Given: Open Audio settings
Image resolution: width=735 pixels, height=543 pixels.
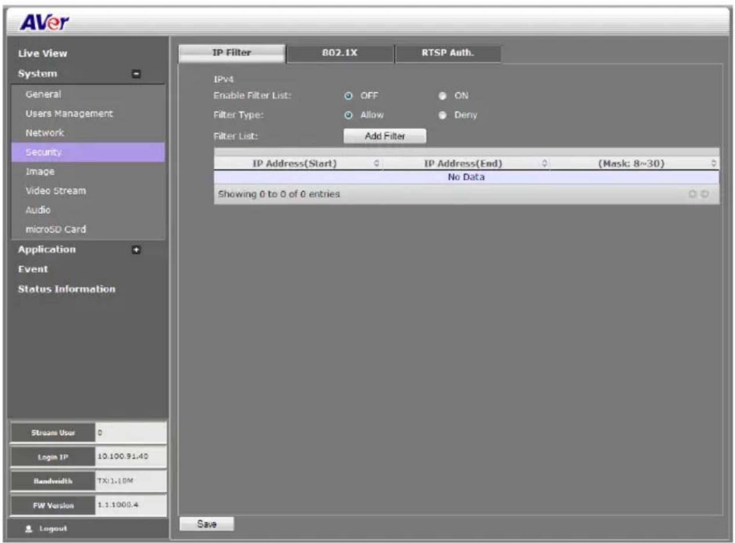Looking at the screenshot, I should (x=38, y=210).
